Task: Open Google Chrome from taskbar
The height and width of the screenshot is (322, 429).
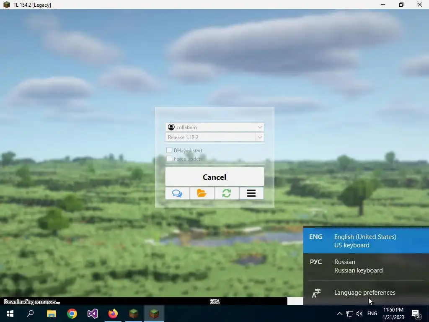Action: point(72,314)
